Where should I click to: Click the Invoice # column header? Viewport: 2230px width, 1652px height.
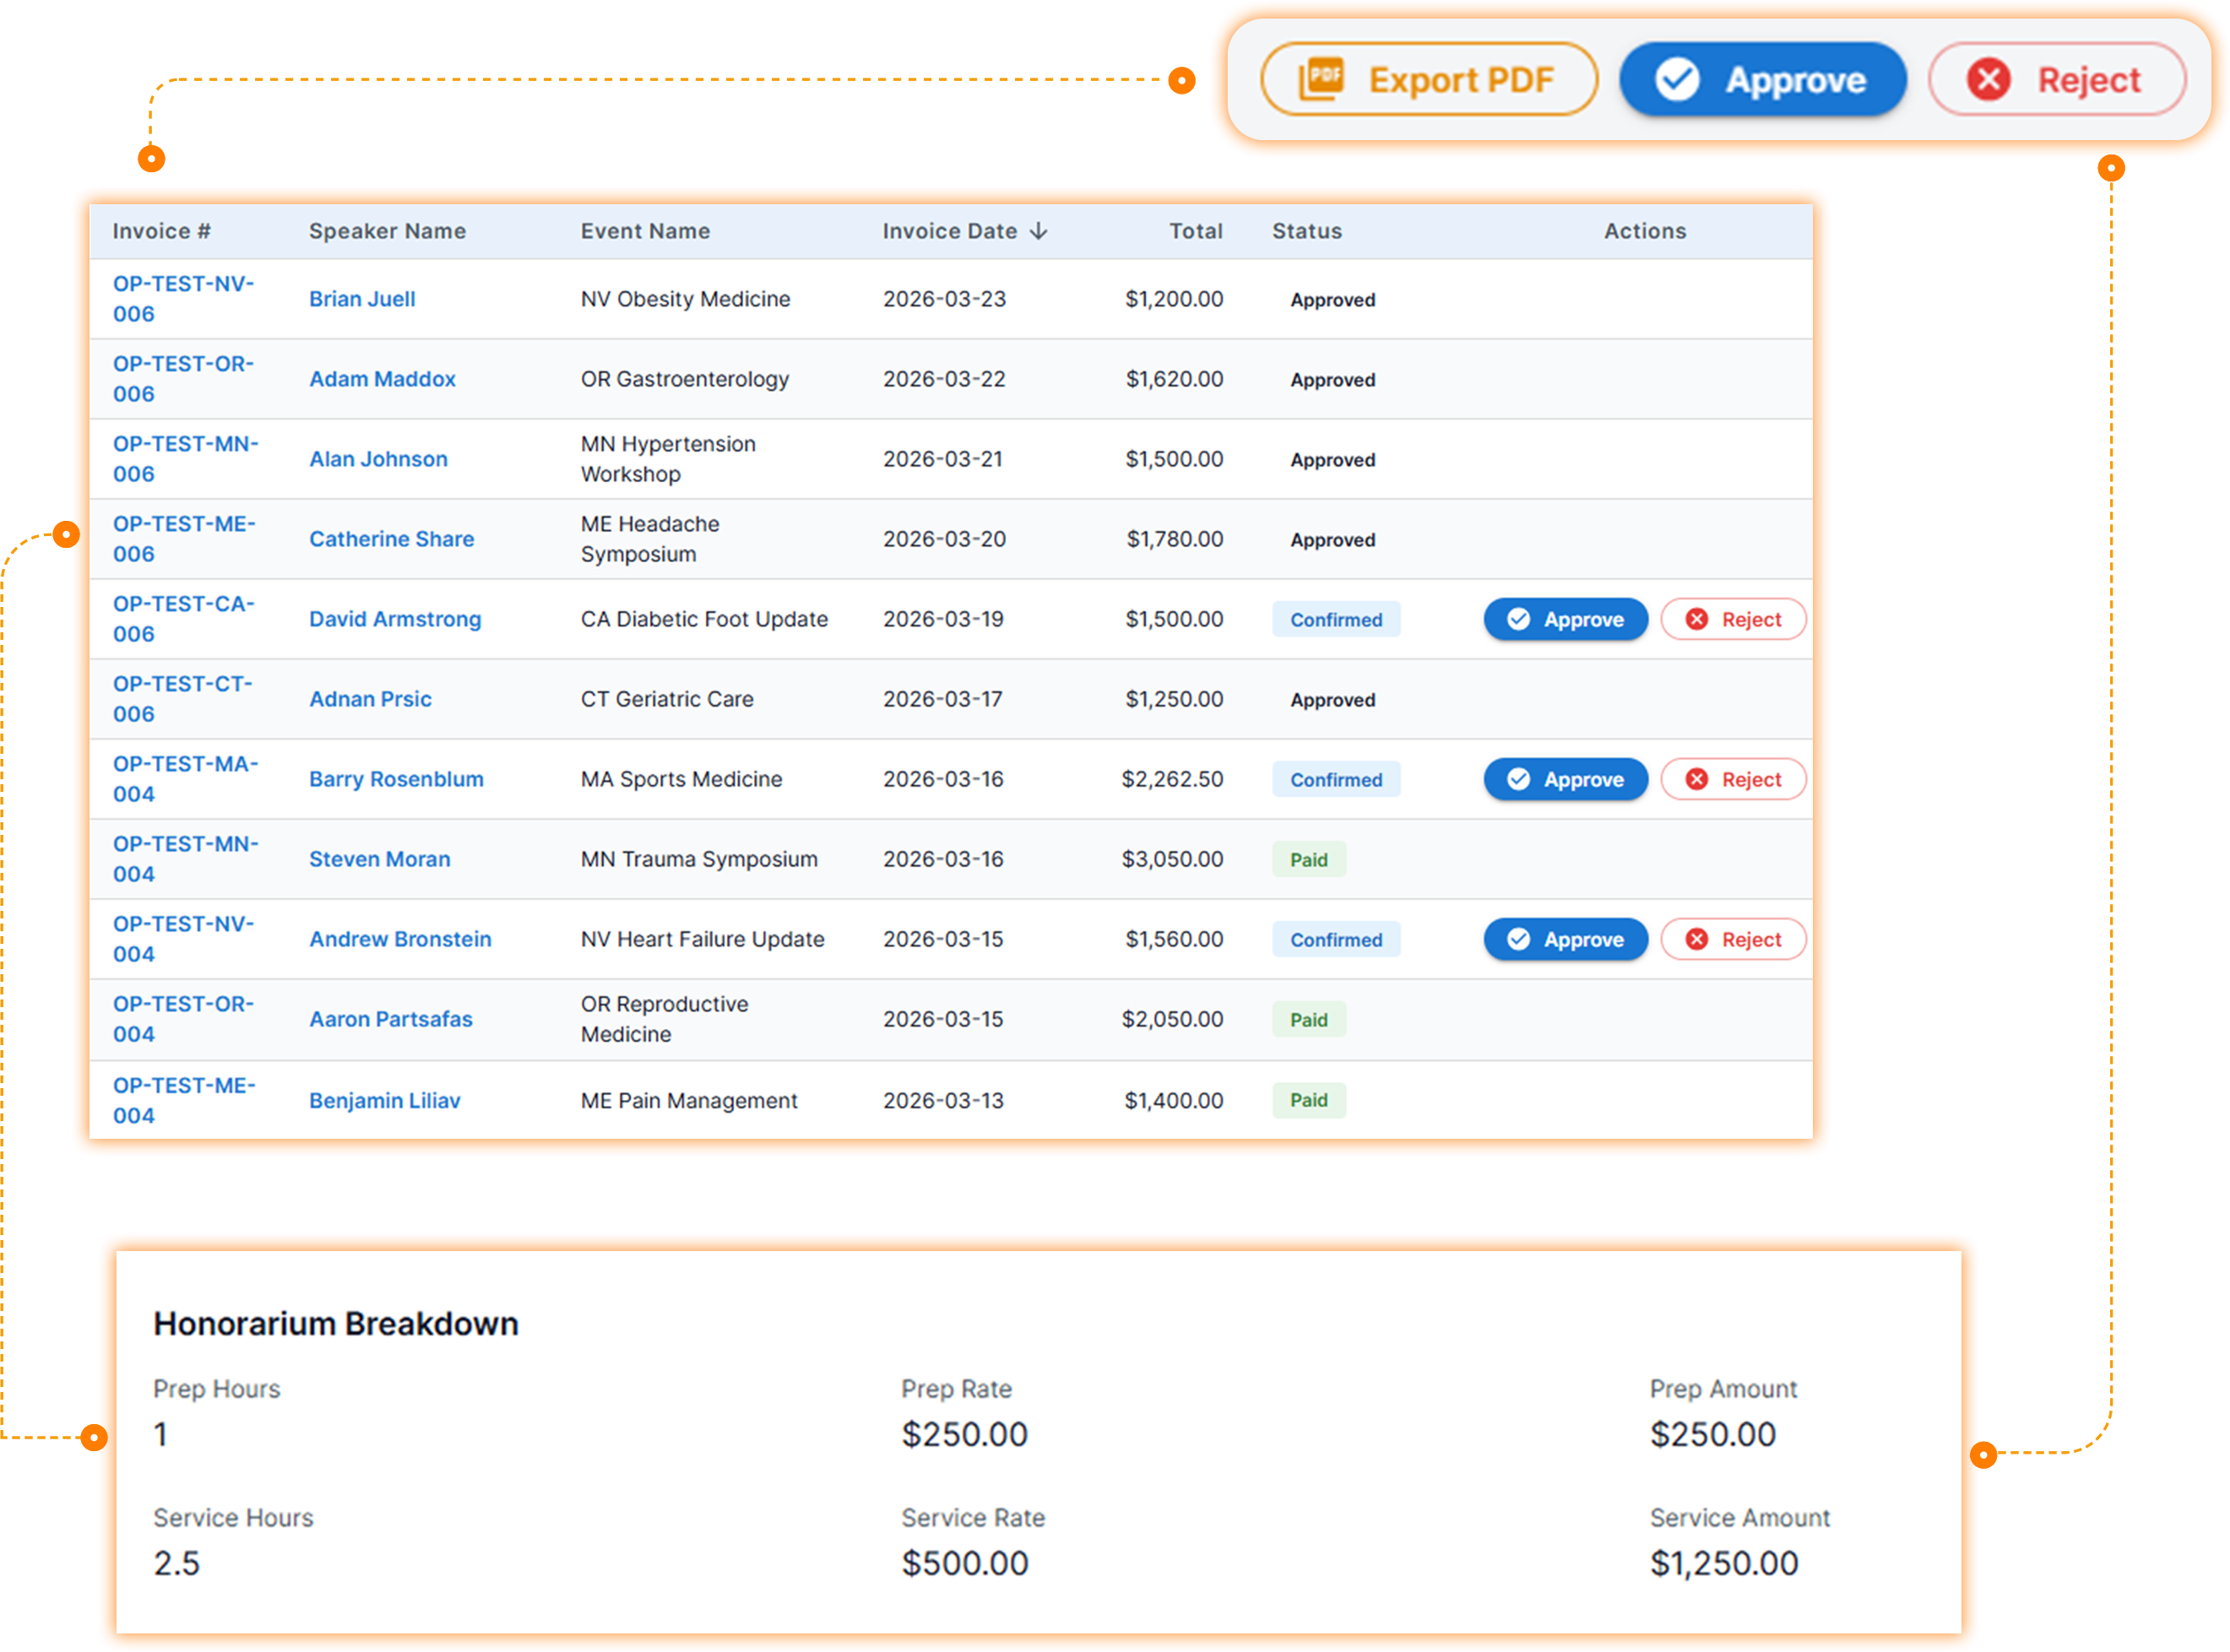pyautogui.click(x=161, y=231)
